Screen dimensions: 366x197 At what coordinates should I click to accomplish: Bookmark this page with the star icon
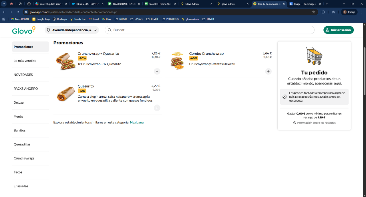(314, 12)
